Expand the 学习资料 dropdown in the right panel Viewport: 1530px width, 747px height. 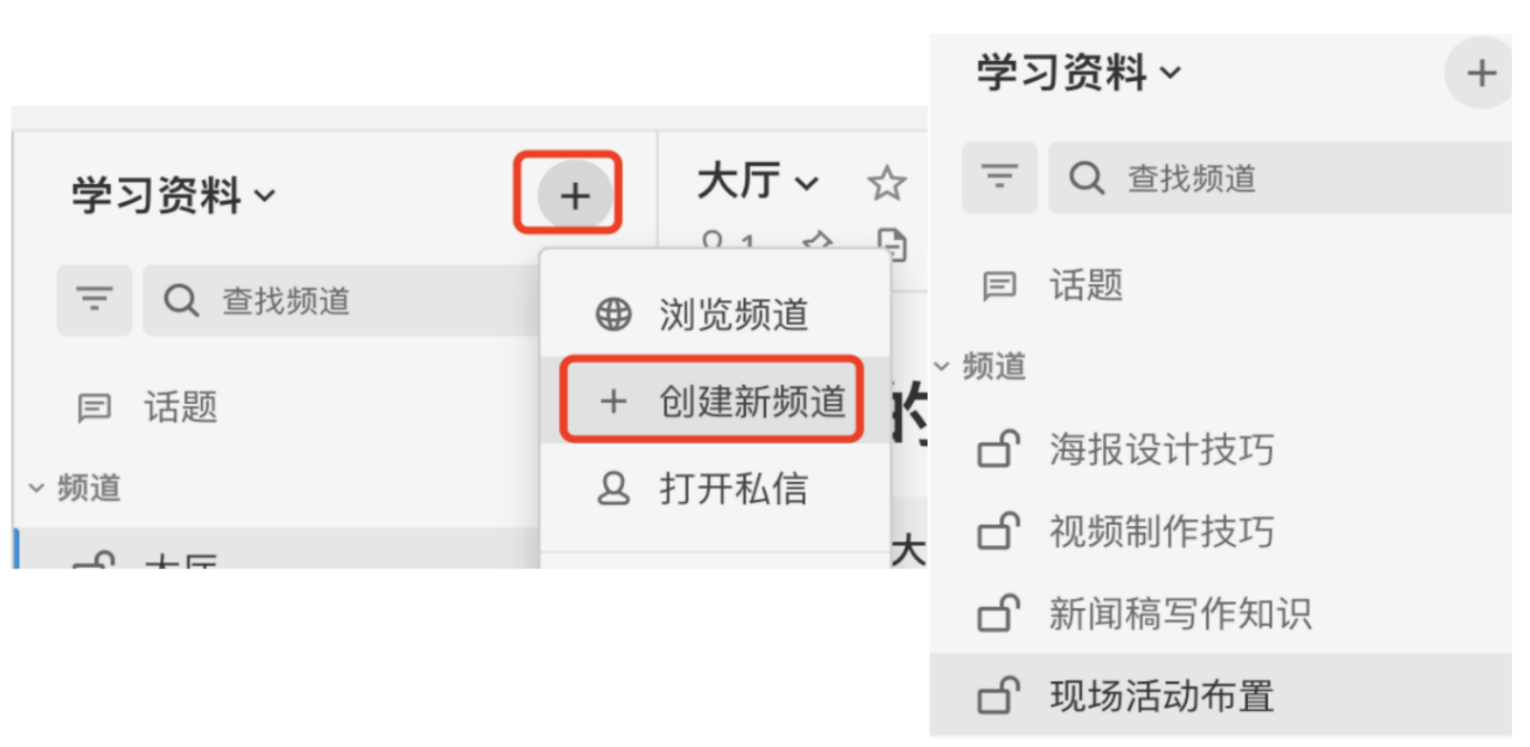[1079, 72]
